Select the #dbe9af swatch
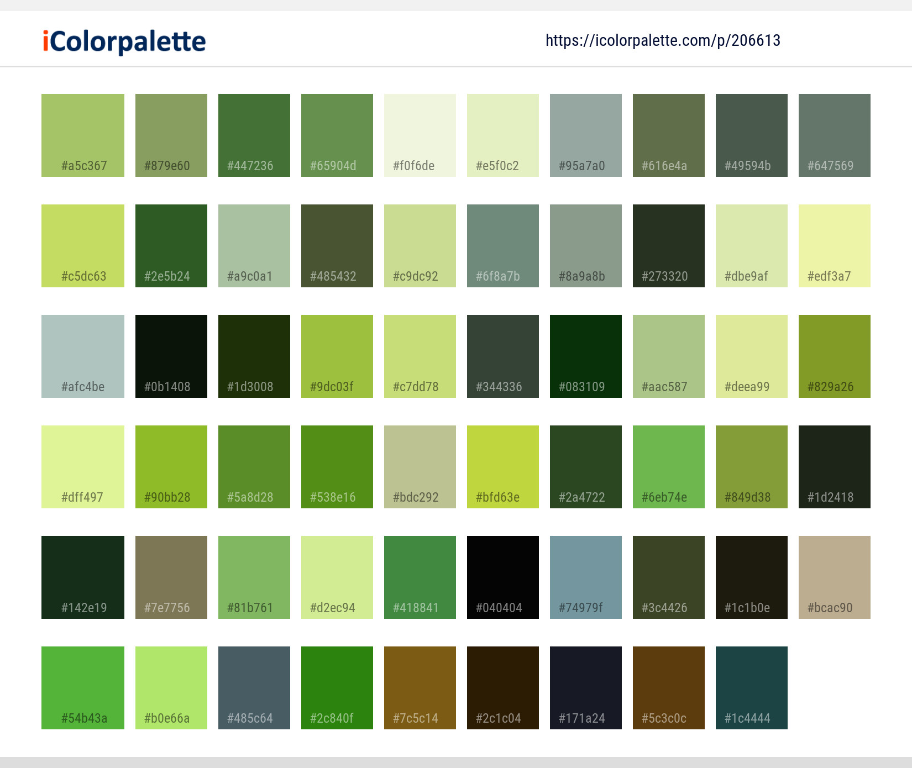Viewport: 912px width, 768px height. point(752,246)
